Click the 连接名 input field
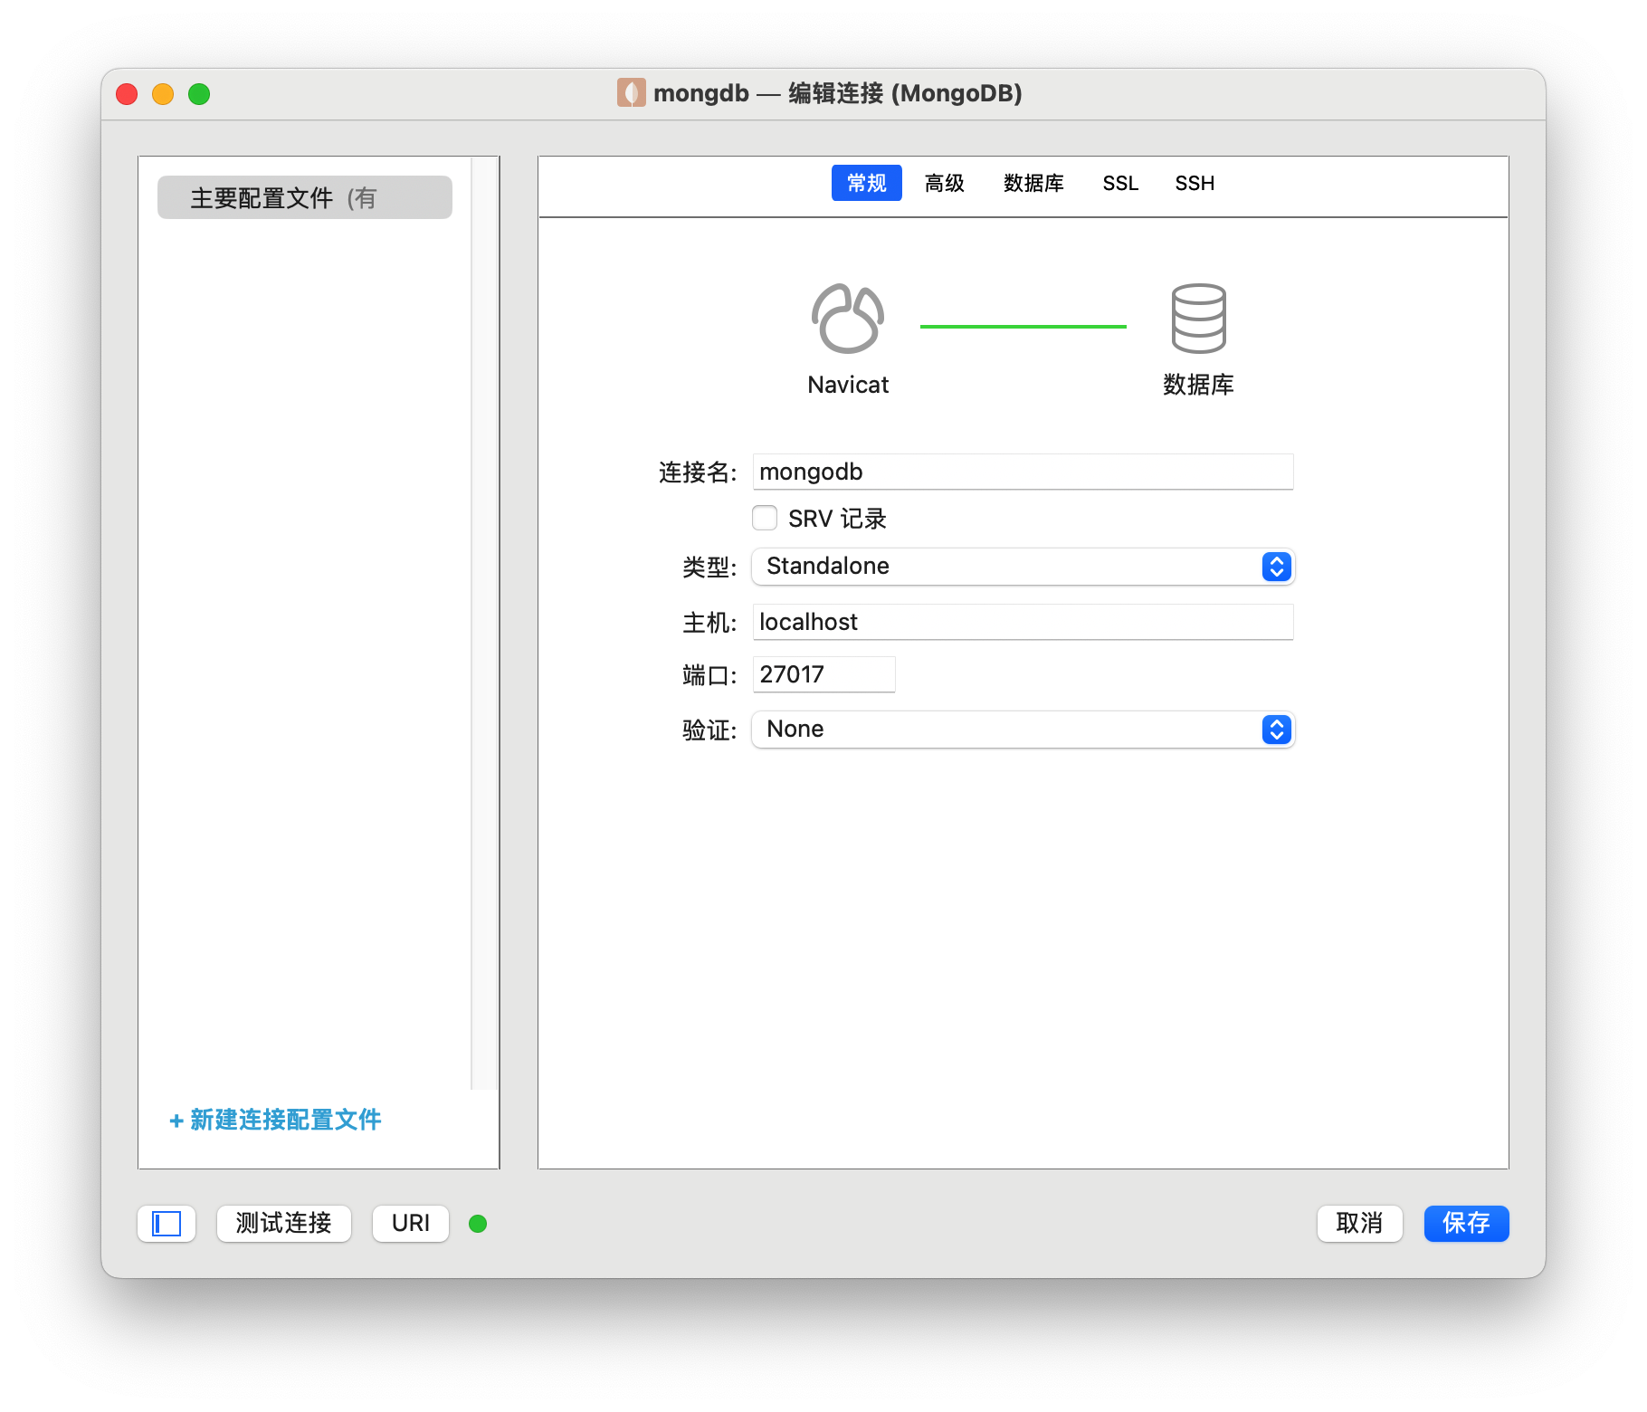This screenshot has height=1412, width=1647. click(x=1023, y=472)
